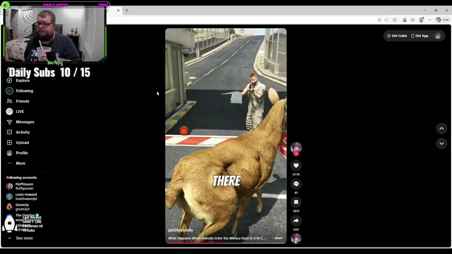Select the Friends people icon
Screen dimensions: 452x254
(x=10, y=101)
